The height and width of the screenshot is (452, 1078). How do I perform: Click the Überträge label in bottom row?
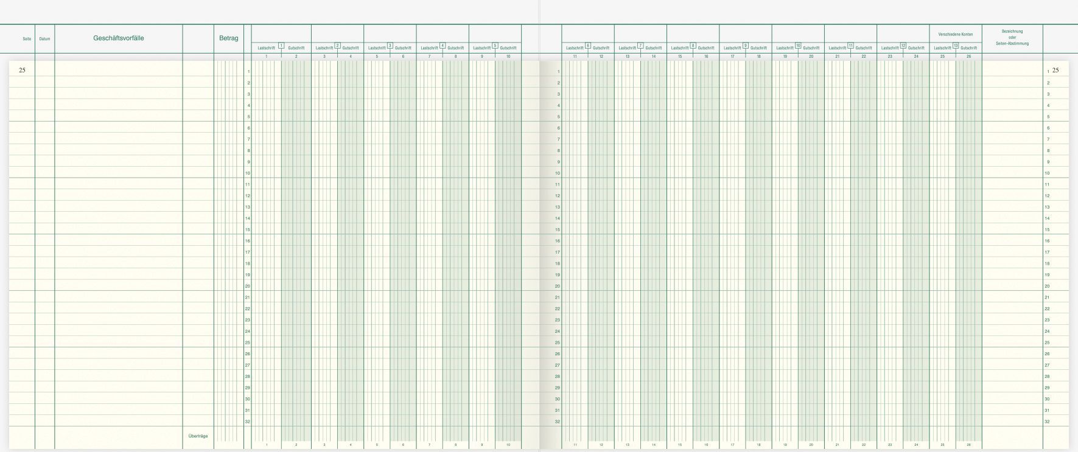(x=198, y=436)
